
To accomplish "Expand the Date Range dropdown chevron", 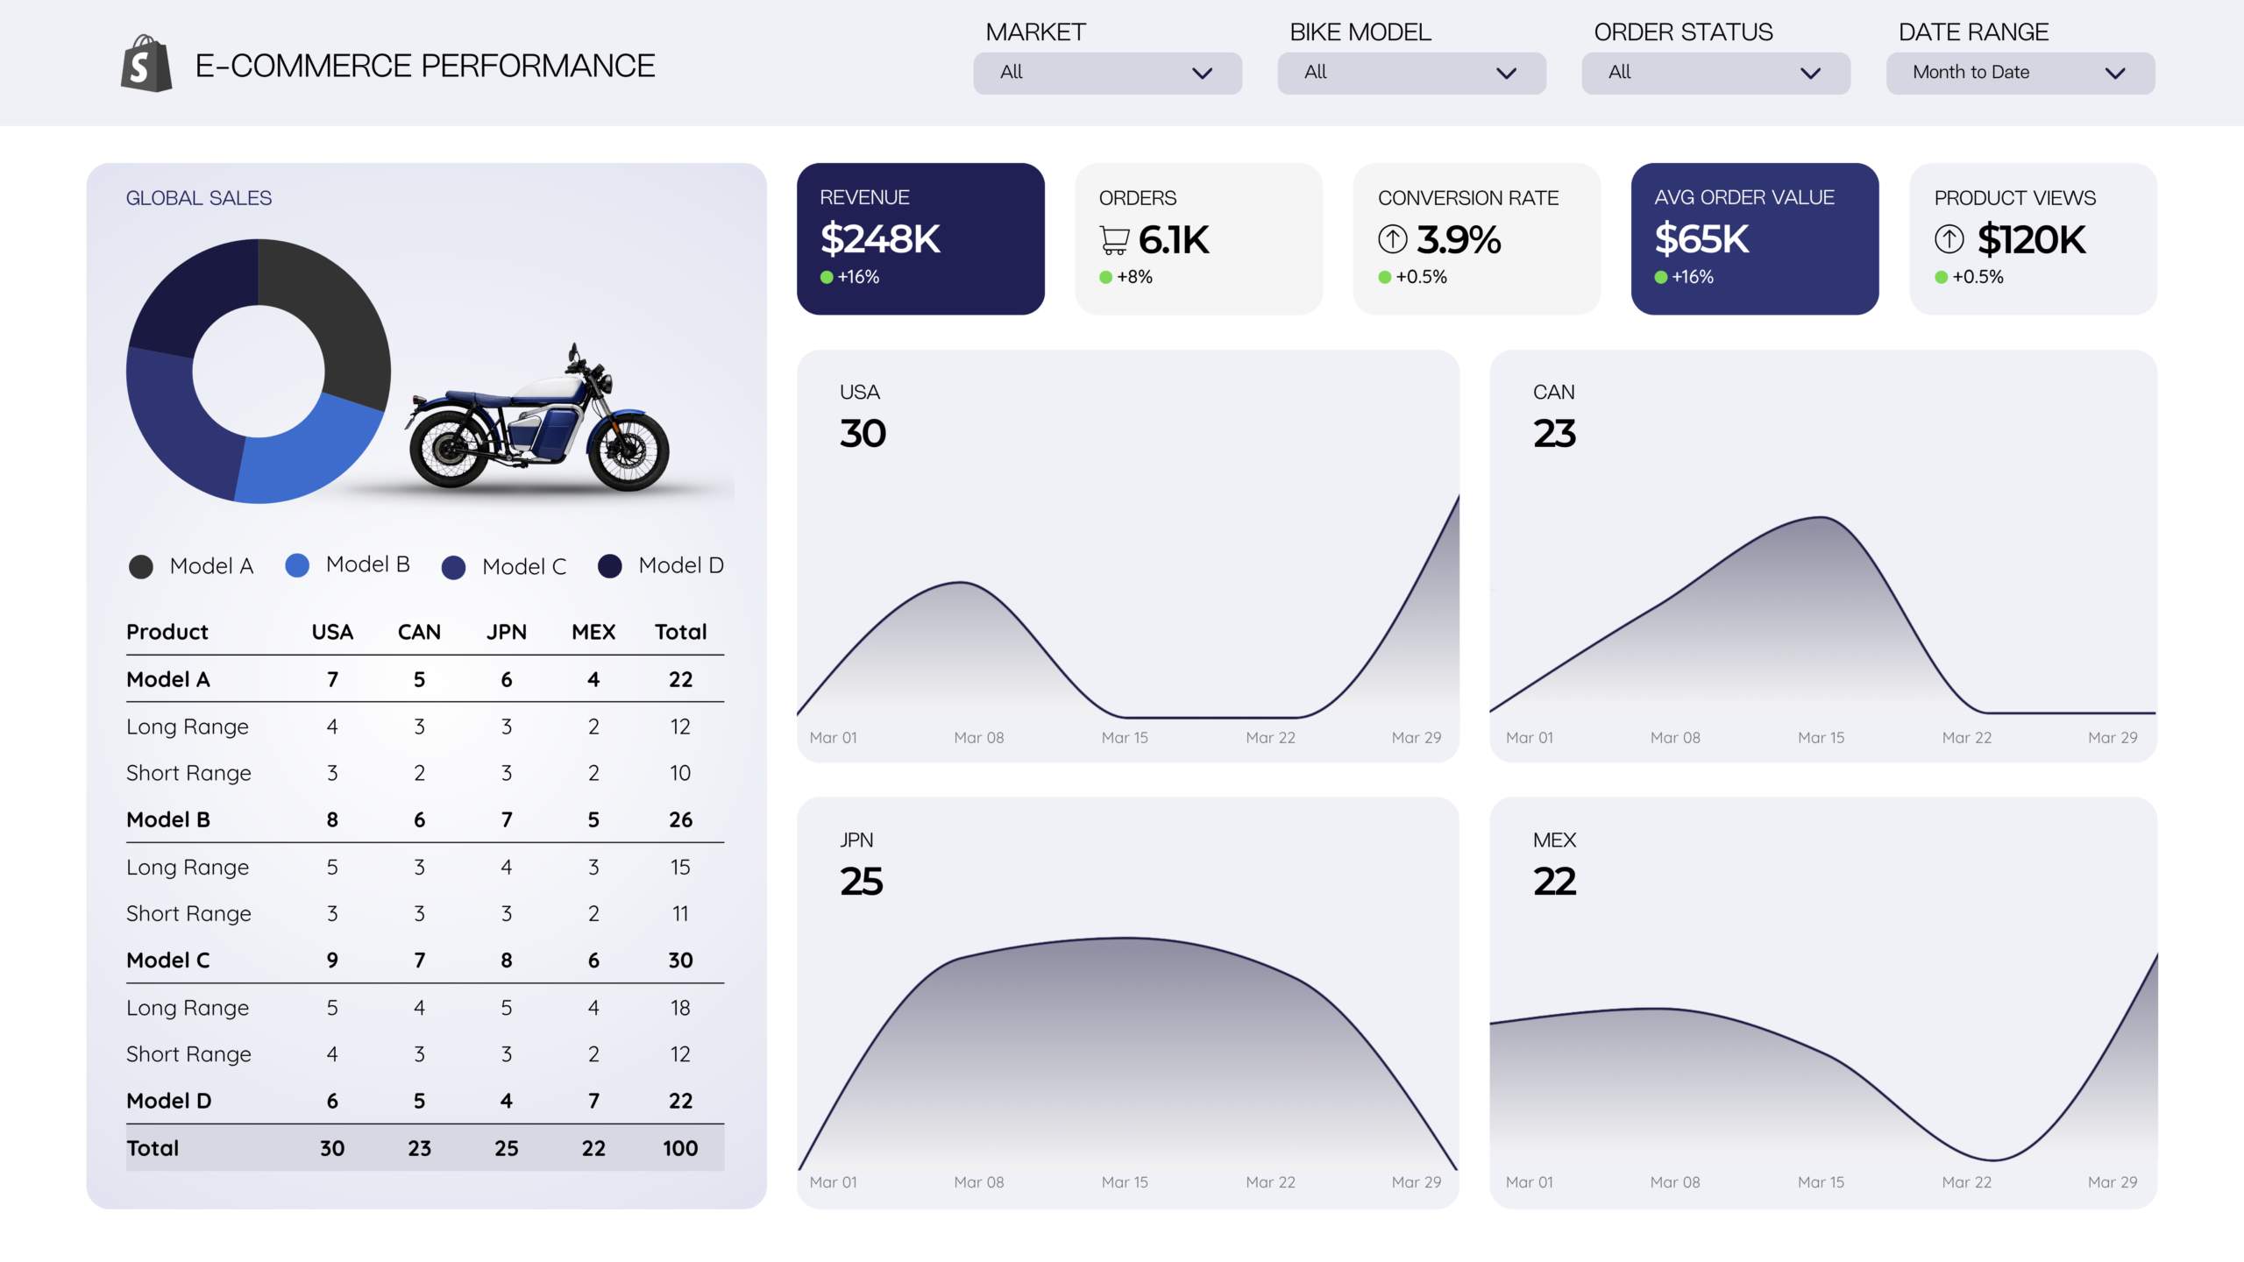I will 2114,74.
